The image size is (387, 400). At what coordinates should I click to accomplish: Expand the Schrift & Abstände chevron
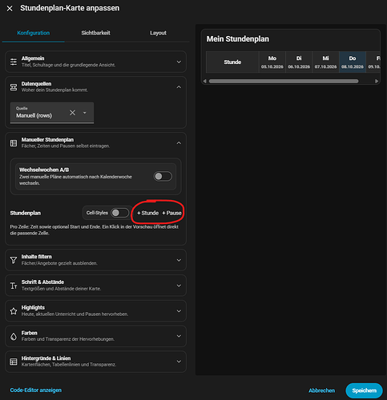179,286
